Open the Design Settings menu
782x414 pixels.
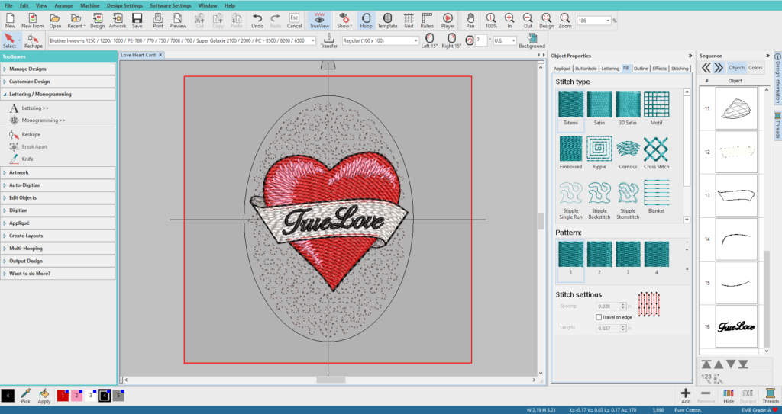(x=124, y=5)
